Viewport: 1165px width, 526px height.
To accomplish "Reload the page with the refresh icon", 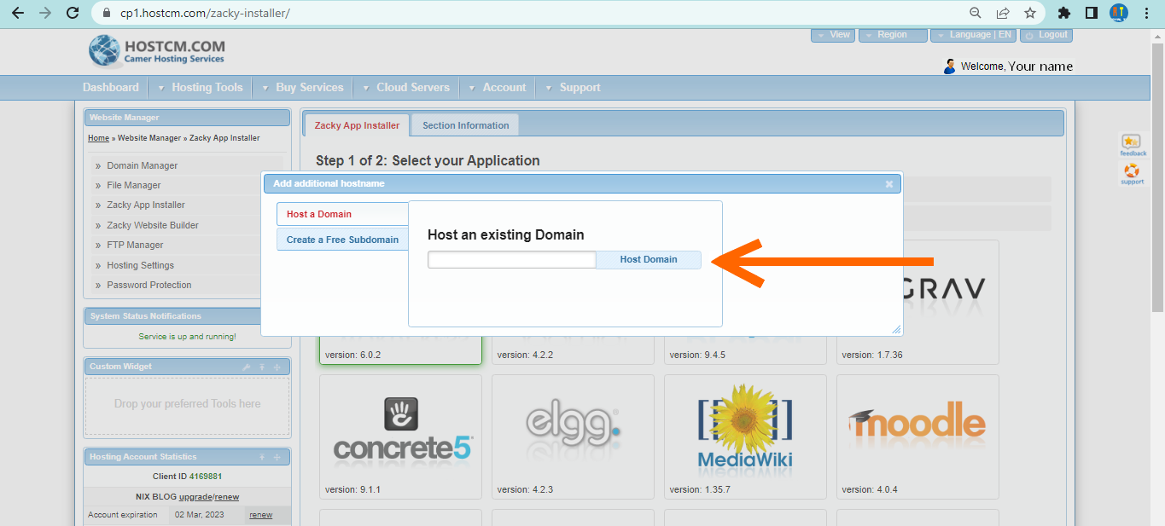I will tap(73, 13).
